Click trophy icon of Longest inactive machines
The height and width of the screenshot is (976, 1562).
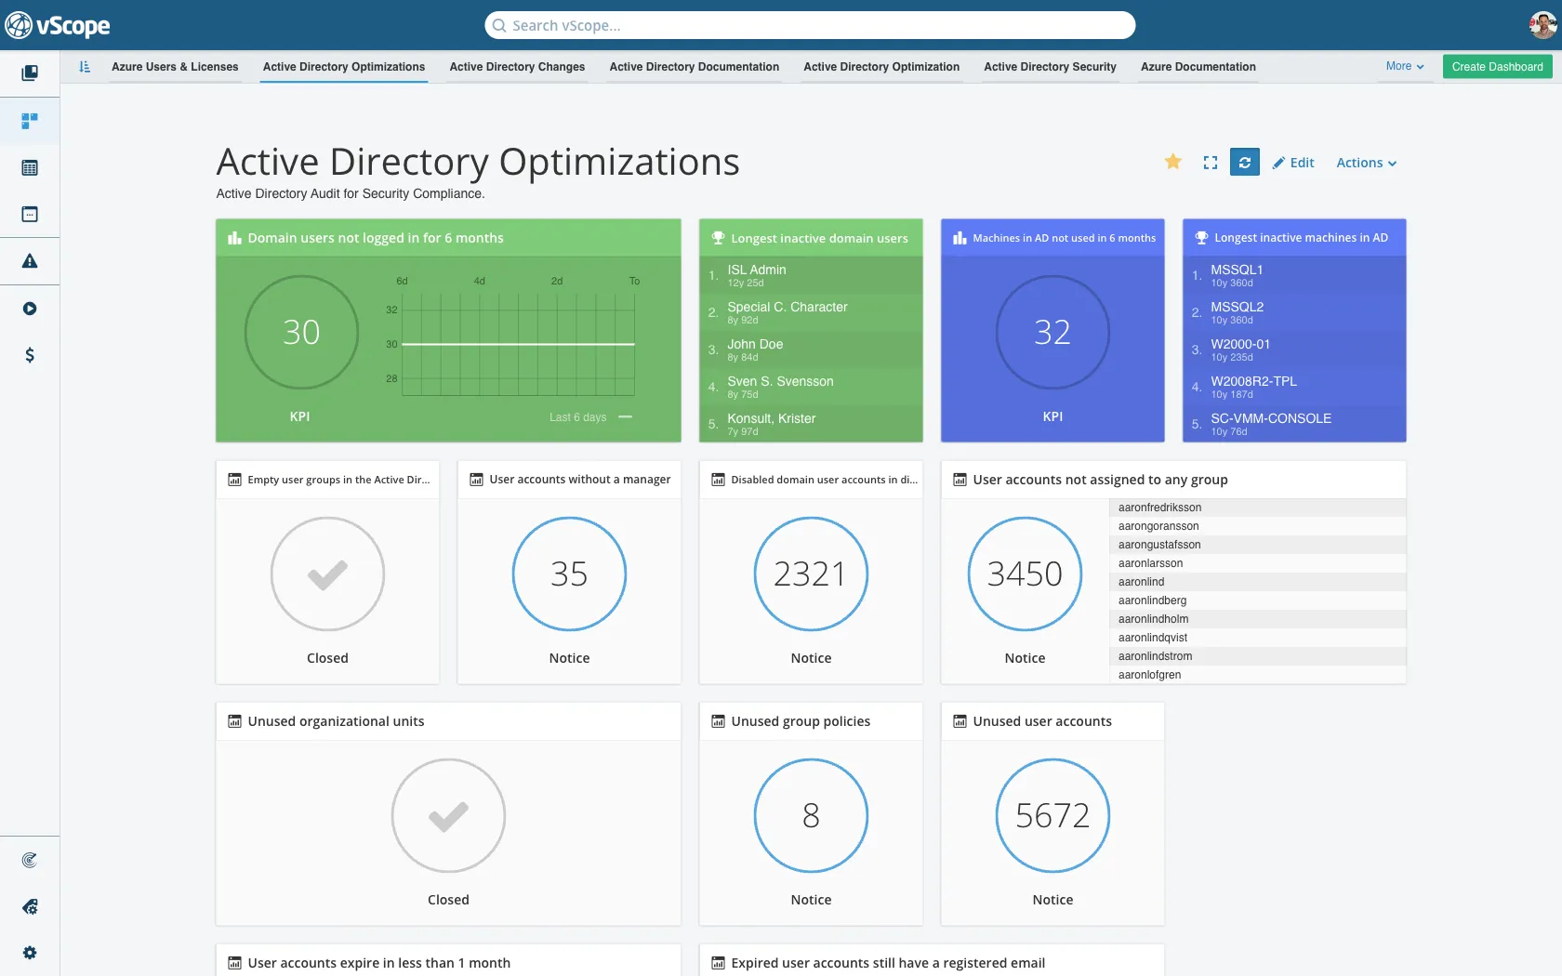(x=1201, y=238)
